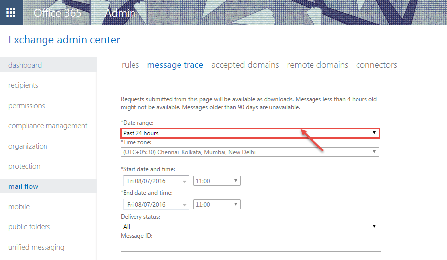Open the End date picker
This screenshot has width=447, height=260.
point(156,205)
